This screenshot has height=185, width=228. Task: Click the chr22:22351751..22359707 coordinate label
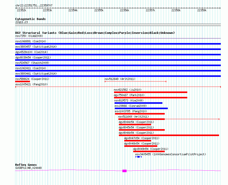[x=34, y=5]
